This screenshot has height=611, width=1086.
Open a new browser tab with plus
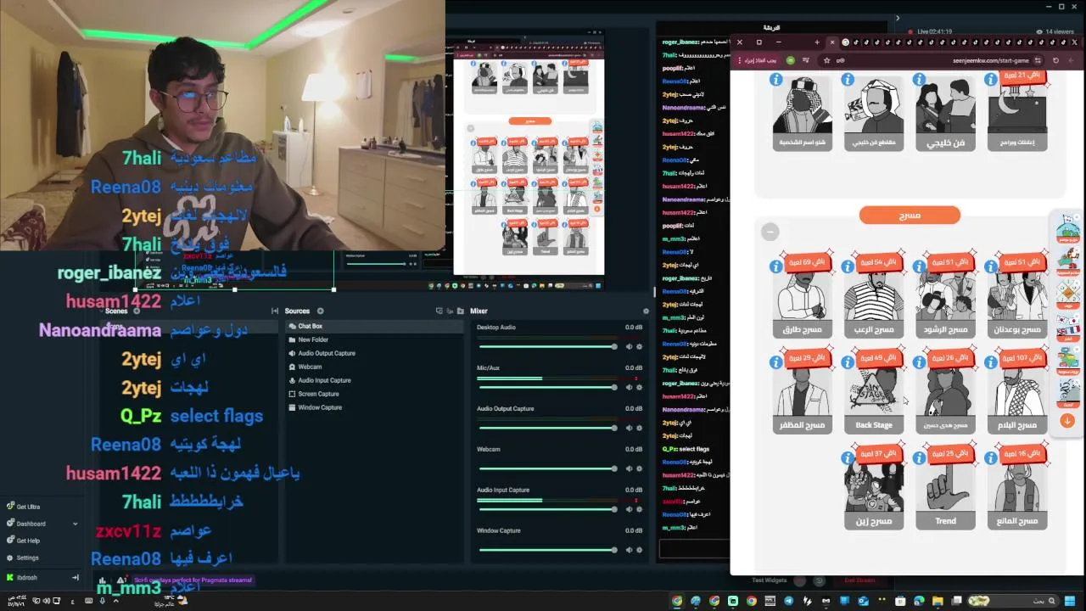817,42
